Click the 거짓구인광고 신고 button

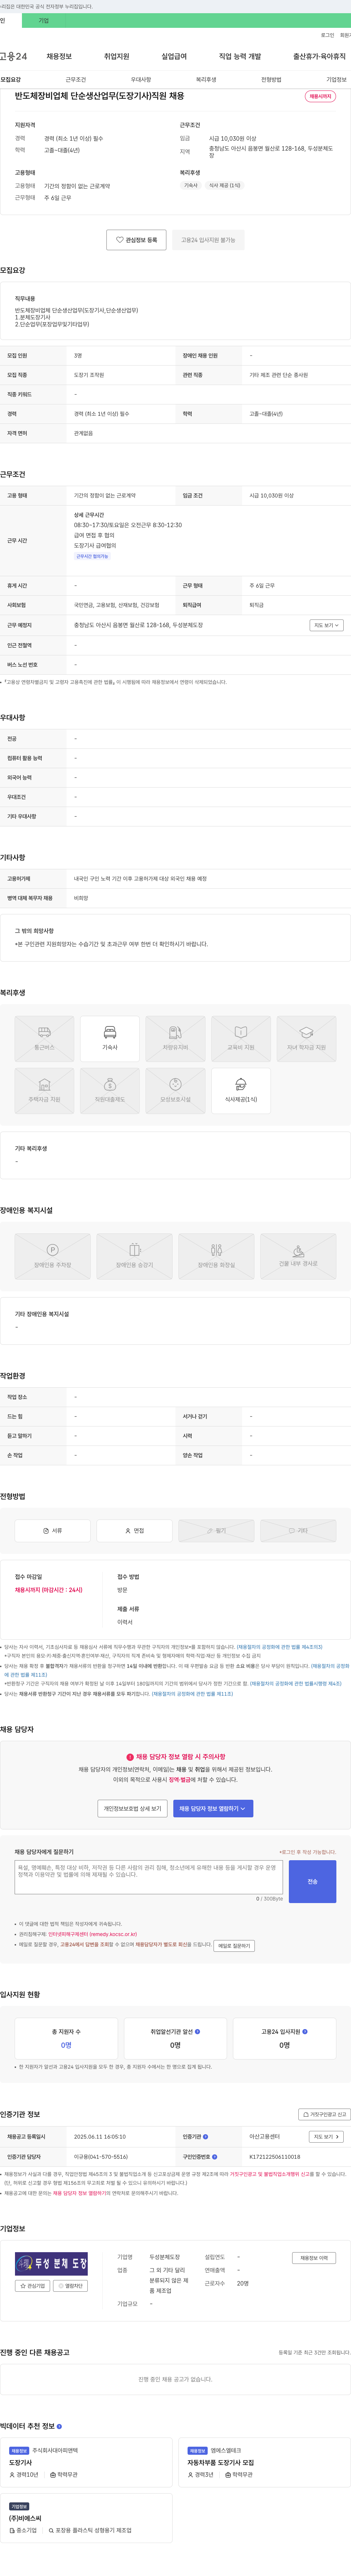pyautogui.click(x=325, y=2114)
